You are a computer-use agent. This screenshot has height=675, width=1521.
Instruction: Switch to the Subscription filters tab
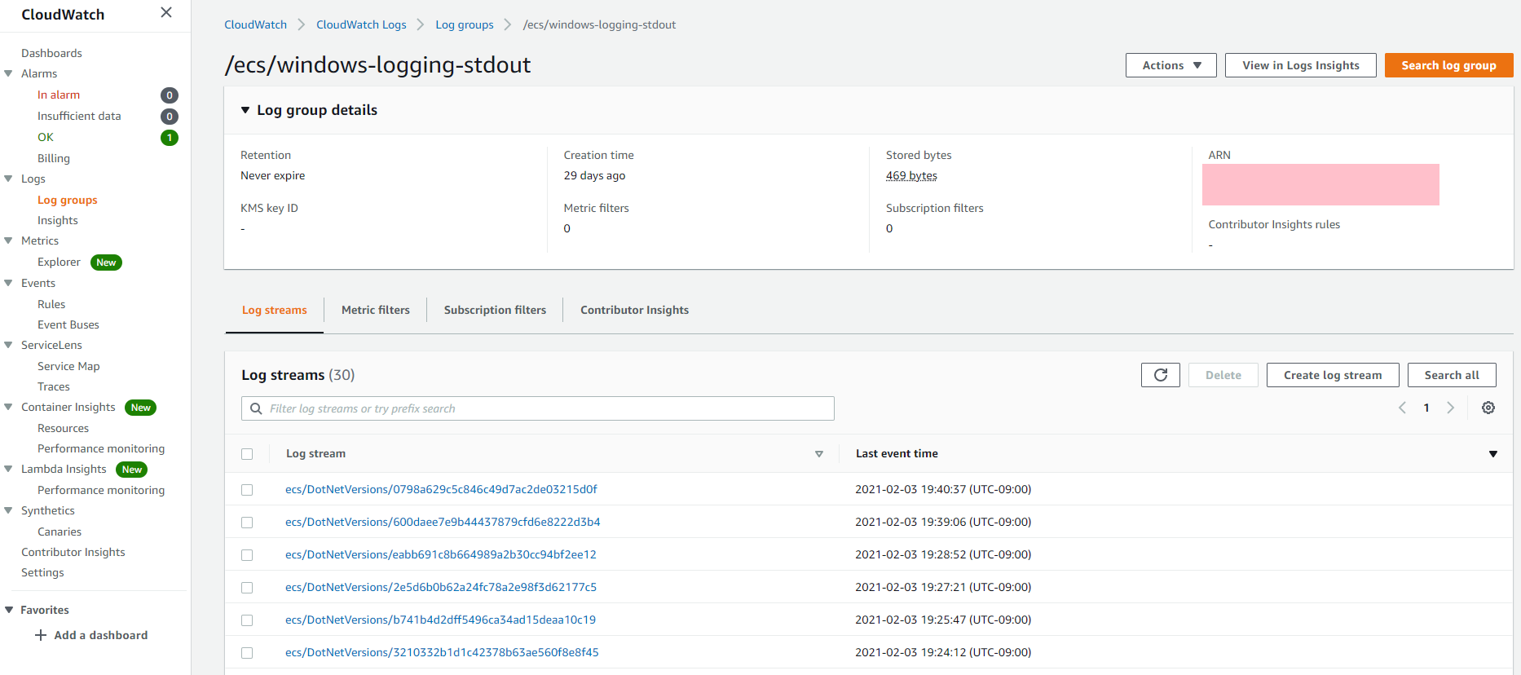point(495,310)
